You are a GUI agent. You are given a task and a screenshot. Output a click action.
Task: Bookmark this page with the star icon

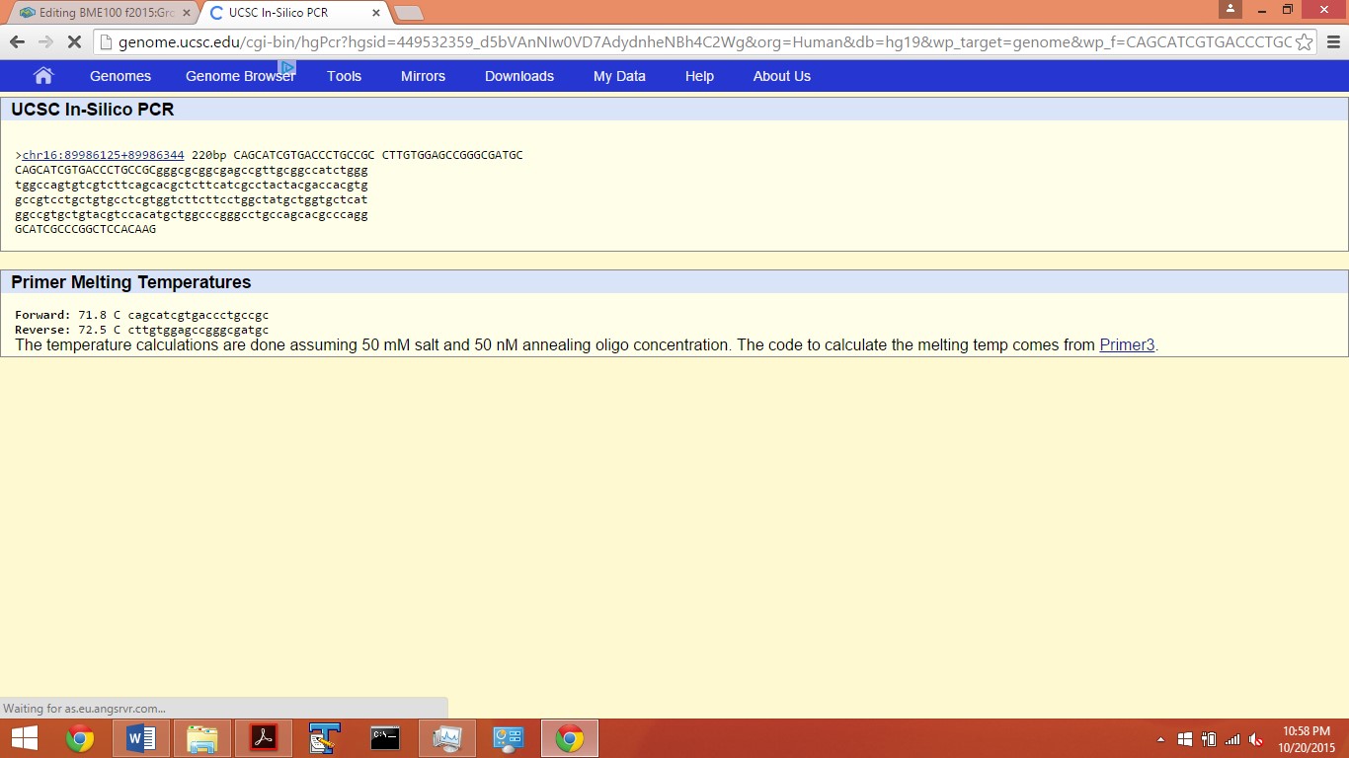(1304, 42)
